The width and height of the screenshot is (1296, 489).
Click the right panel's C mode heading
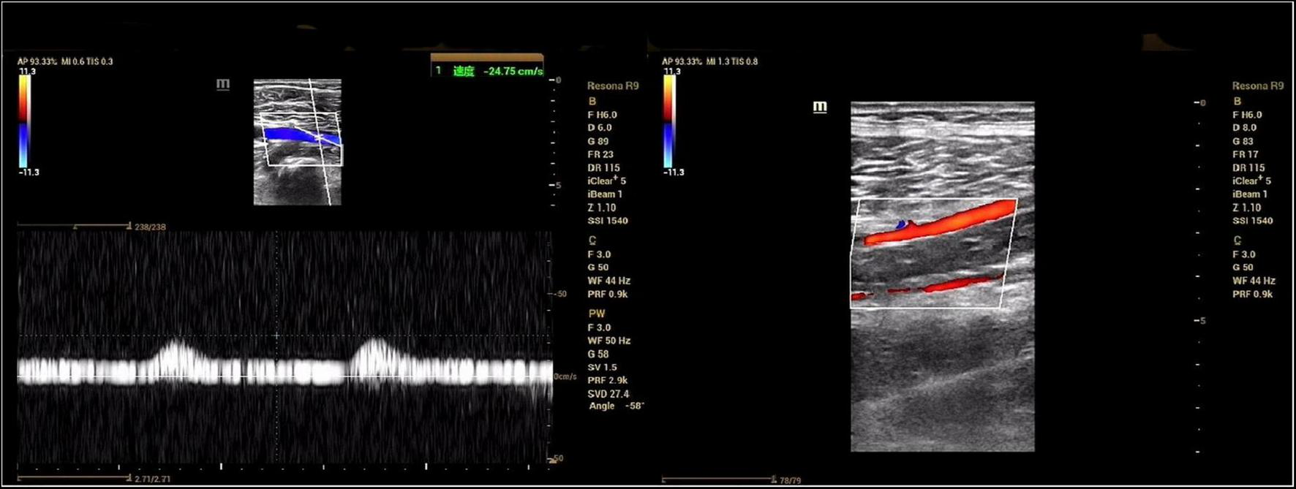(x=1237, y=240)
